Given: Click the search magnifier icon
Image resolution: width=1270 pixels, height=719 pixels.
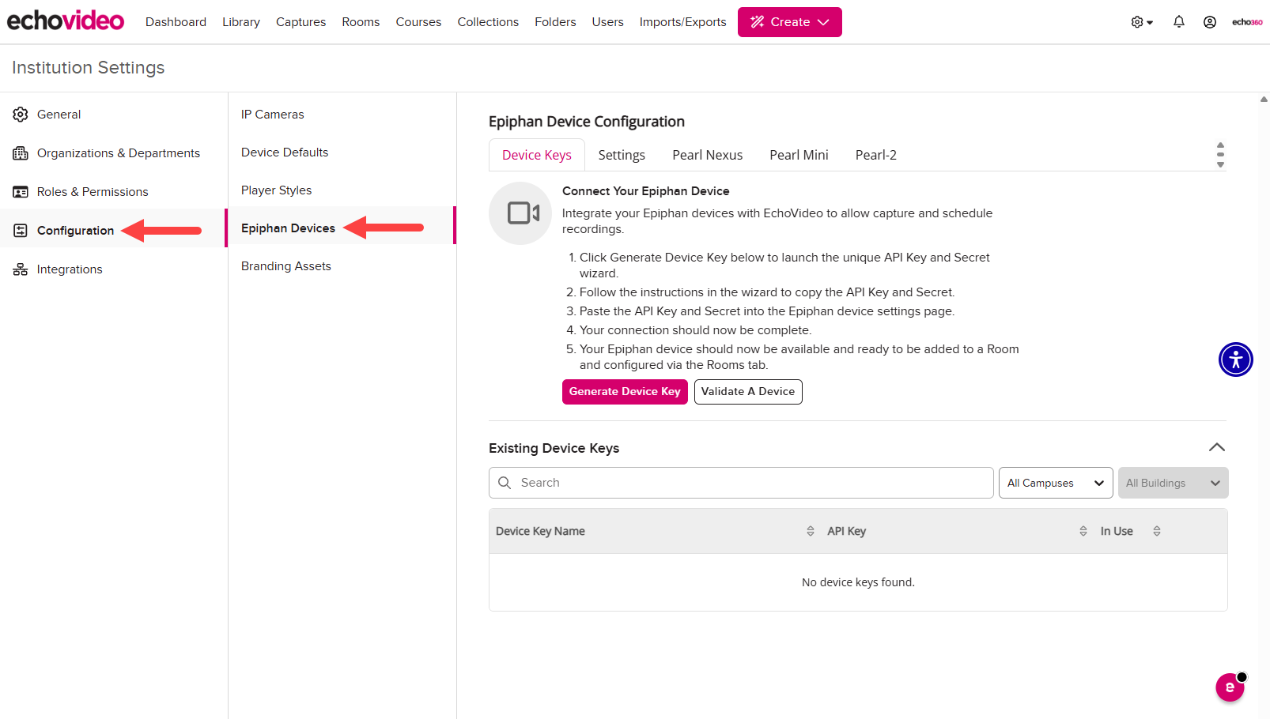Looking at the screenshot, I should point(505,483).
